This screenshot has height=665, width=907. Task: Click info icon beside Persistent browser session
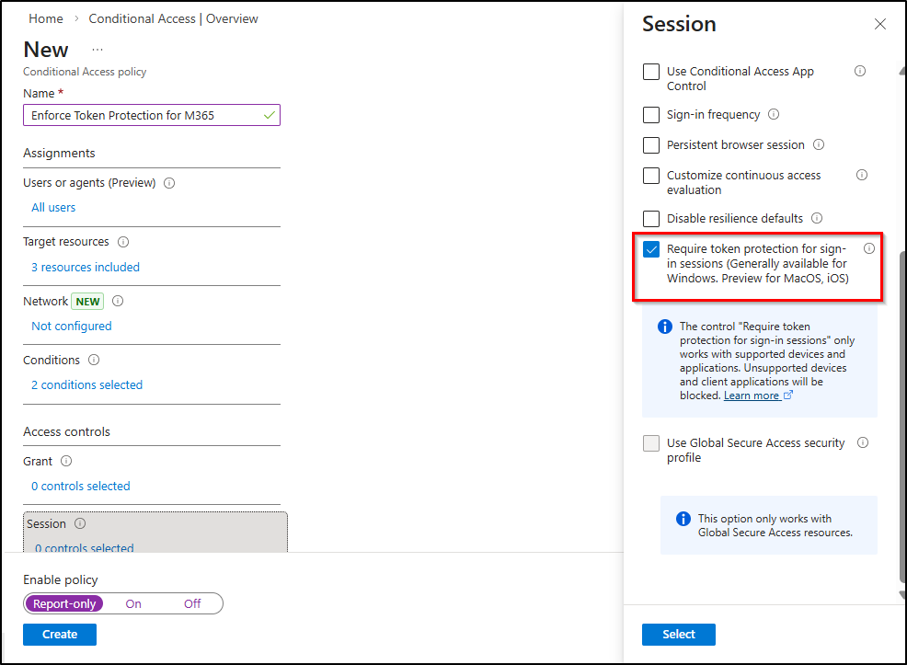819,144
